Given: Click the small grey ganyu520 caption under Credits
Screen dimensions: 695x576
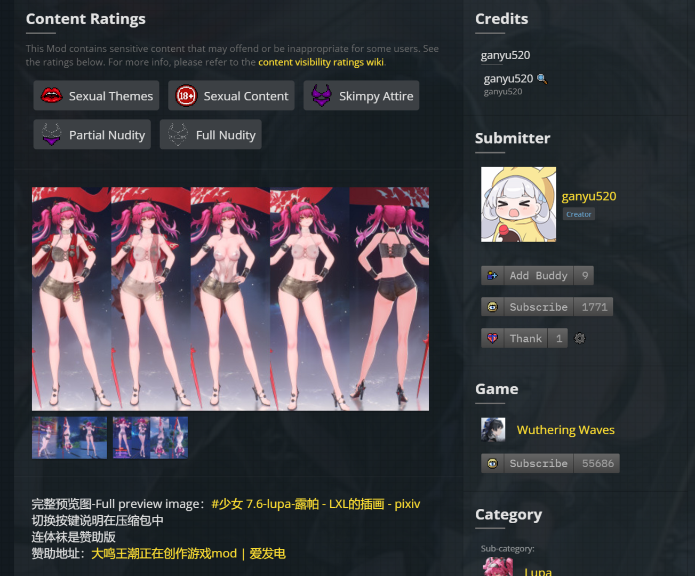Looking at the screenshot, I should [503, 92].
